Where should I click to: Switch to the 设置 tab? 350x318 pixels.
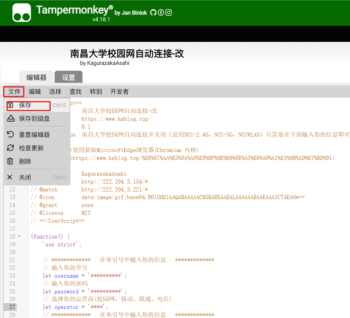(69, 77)
